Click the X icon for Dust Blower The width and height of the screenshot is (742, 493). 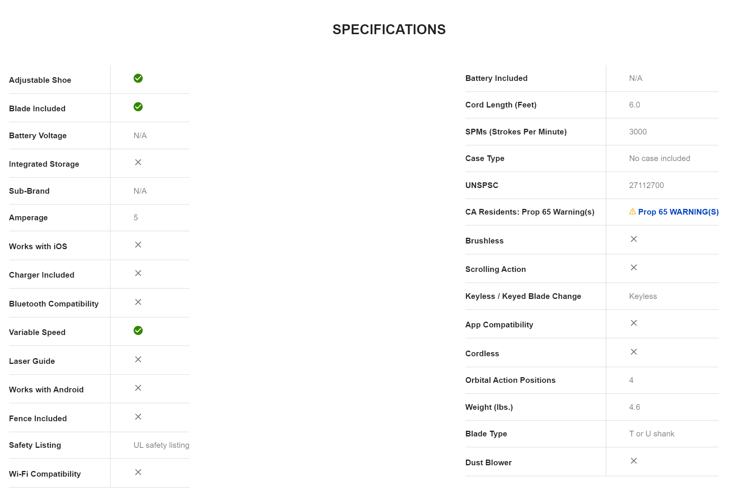(634, 461)
